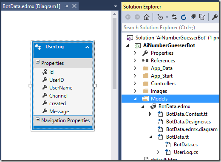Select the UserLog entity title
Screen dimensions: 221x162
pyautogui.click(x=54, y=47)
